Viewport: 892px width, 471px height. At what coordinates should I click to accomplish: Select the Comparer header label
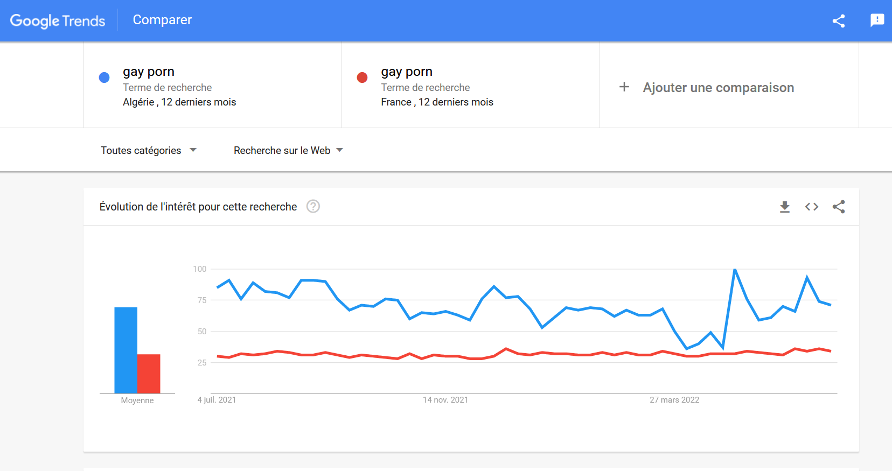(162, 20)
